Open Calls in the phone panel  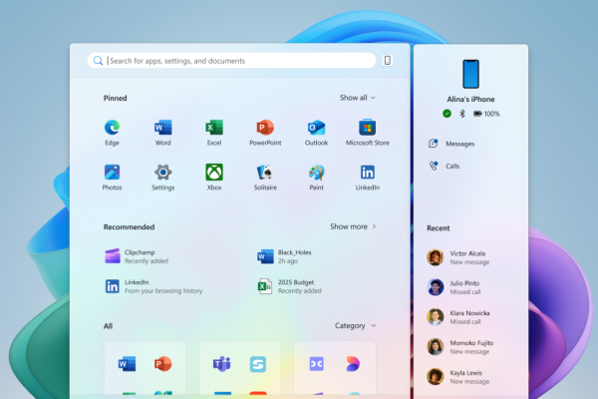pos(444,166)
